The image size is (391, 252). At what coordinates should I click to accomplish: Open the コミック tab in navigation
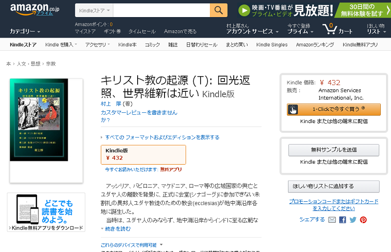152,44
